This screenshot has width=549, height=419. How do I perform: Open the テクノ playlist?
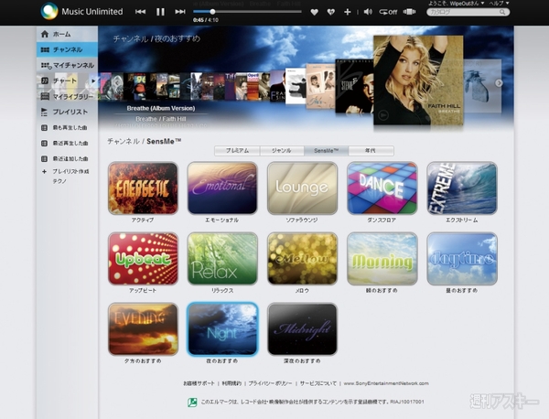coord(59,181)
